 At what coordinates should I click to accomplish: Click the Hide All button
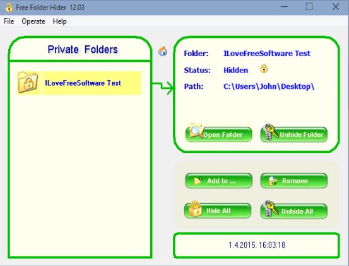tap(218, 211)
